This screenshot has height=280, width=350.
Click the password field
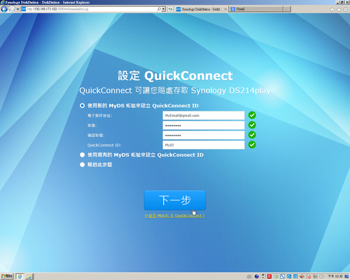click(204, 125)
